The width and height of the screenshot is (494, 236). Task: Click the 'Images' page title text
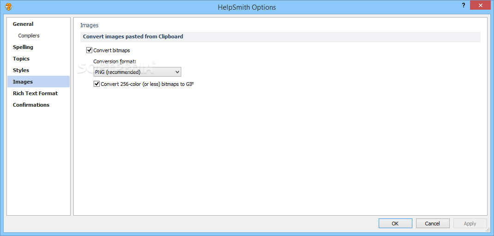pyautogui.click(x=89, y=25)
